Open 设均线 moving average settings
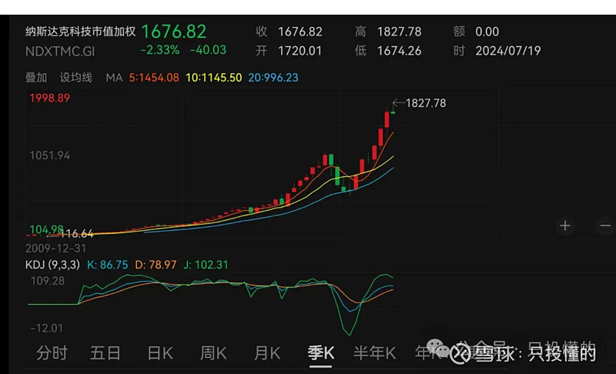616x374 pixels. click(75, 78)
